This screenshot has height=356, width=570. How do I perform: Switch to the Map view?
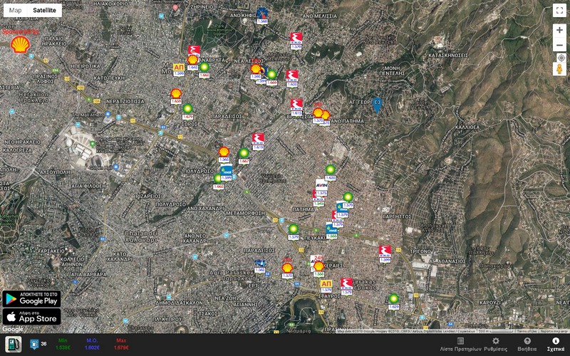pyautogui.click(x=15, y=10)
